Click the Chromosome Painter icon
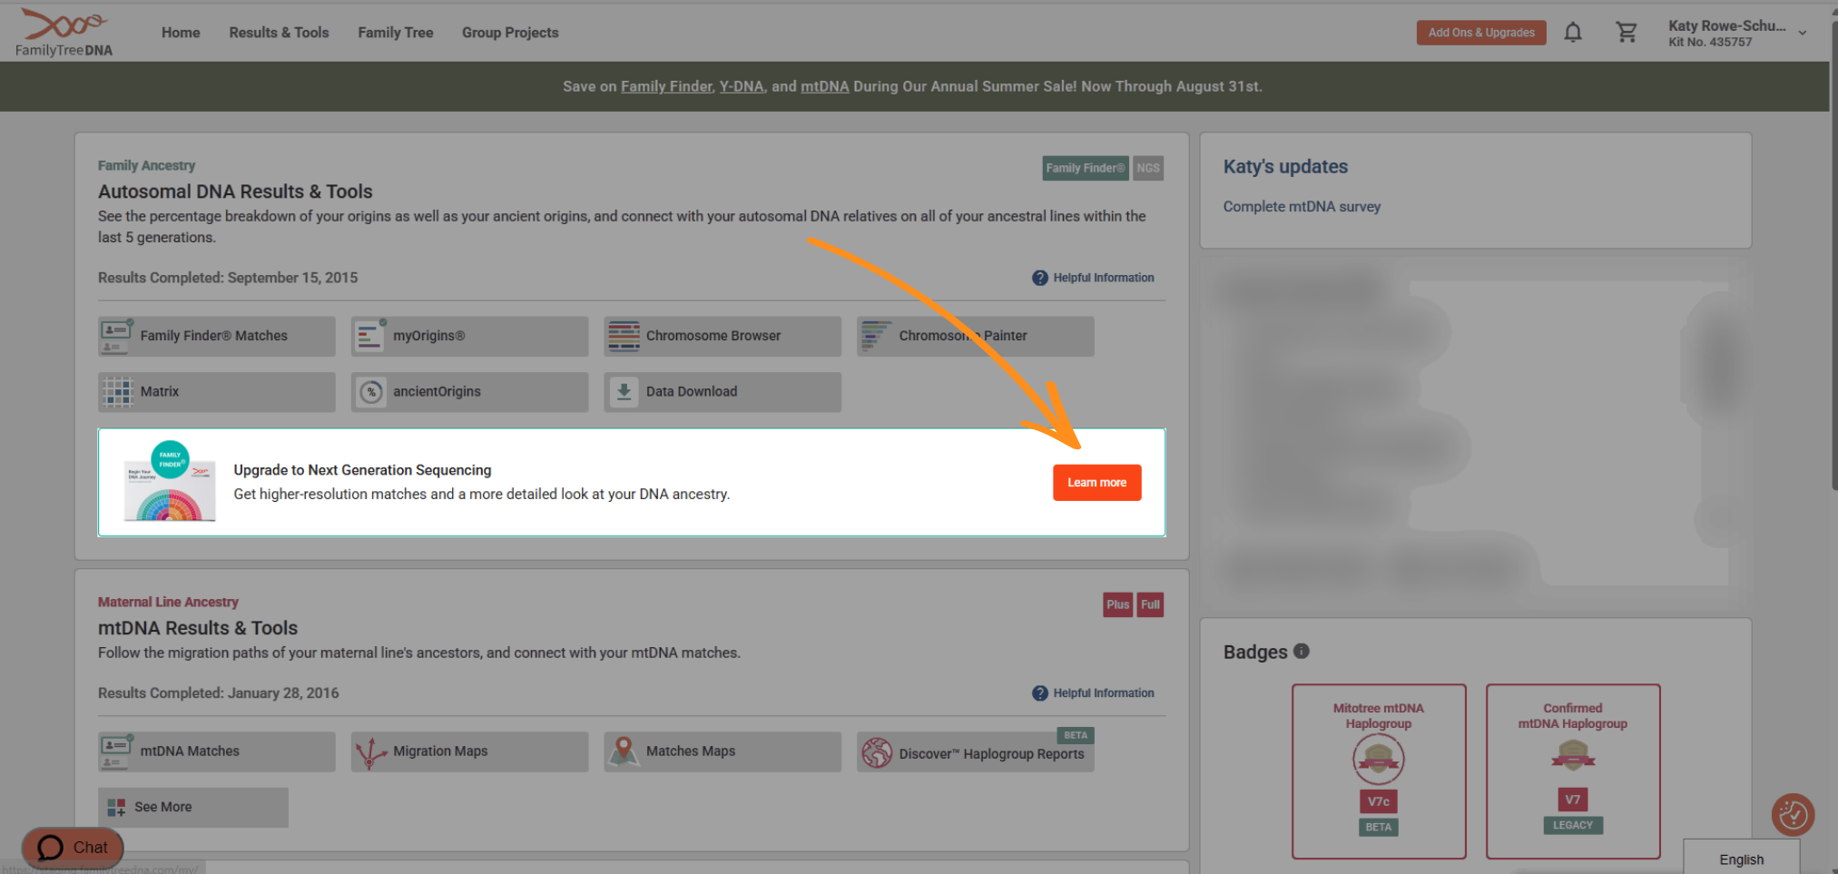1838x874 pixels. point(876,336)
